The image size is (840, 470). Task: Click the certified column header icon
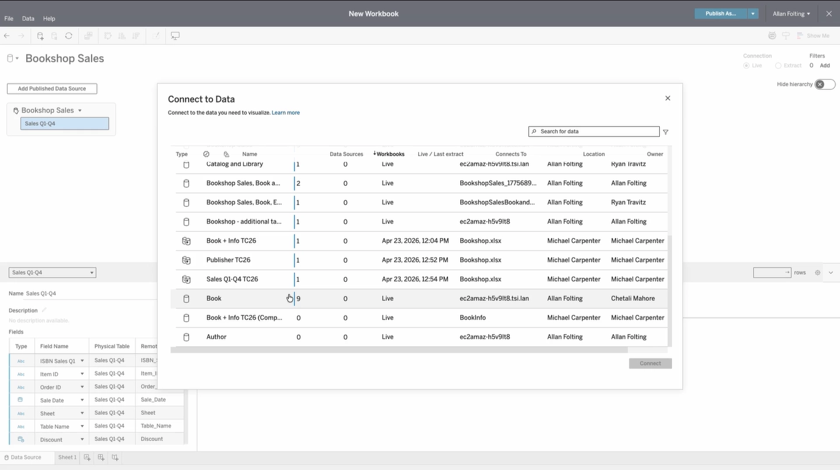point(206,154)
